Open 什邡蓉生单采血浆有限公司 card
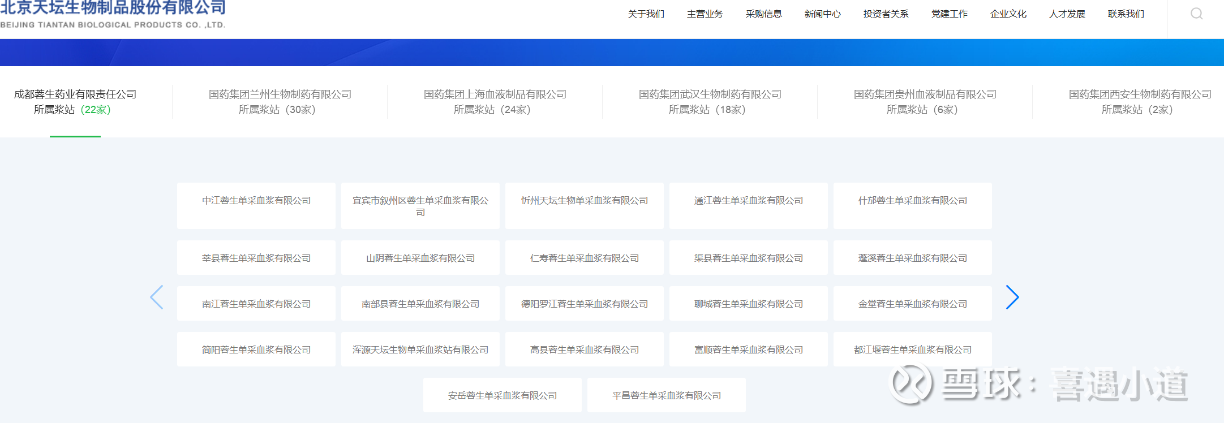Image resolution: width=1224 pixels, height=423 pixels. 913,206
